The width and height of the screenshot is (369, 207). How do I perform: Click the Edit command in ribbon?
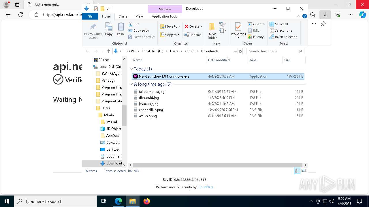click(x=253, y=30)
